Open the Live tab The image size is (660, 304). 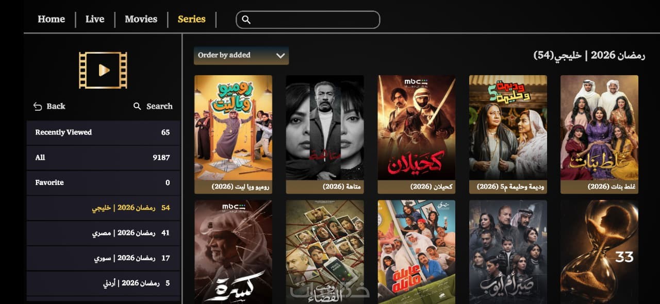point(95,19)
